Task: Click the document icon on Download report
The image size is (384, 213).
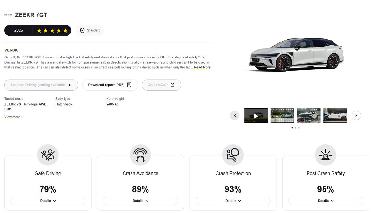Action: click(129, 85)
